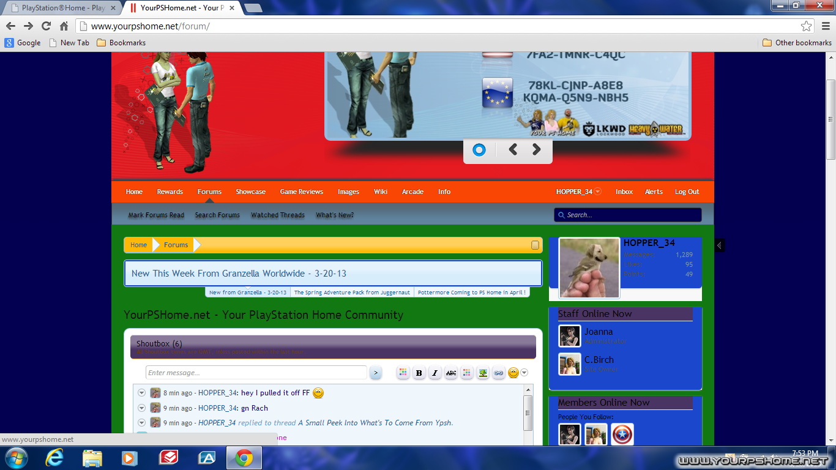Viewport: 836px width, 470px height.
Task: Open the Bookmarks folder on the bookmarks bar
Action: pos(121,43)
